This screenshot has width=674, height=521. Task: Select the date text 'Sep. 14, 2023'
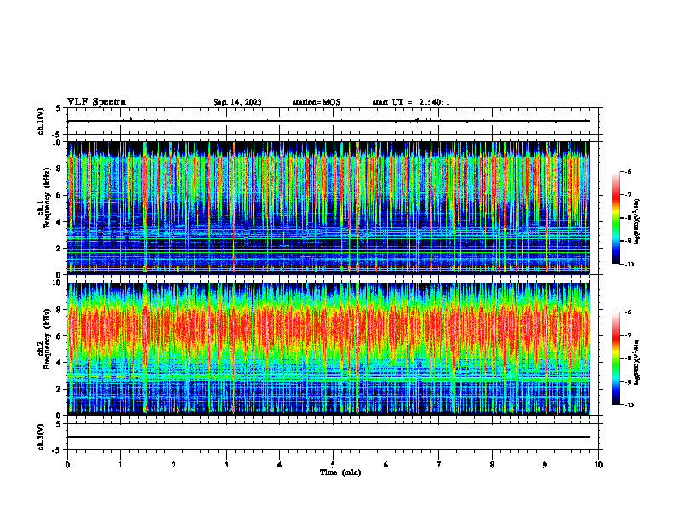tap(237, 102)
